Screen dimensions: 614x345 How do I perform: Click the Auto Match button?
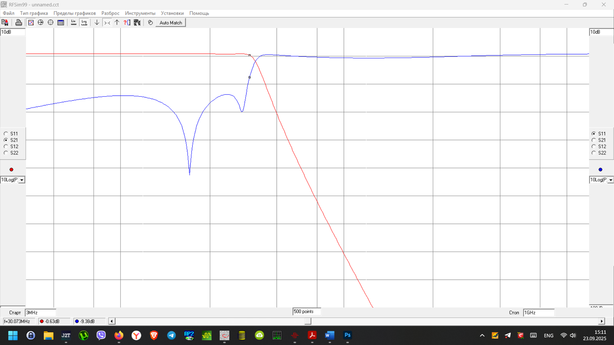170,23
